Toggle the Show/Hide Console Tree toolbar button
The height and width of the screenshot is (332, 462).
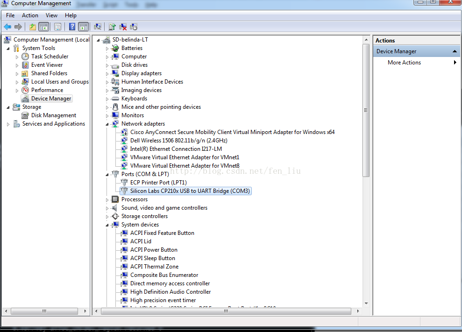tap(43, 27)
